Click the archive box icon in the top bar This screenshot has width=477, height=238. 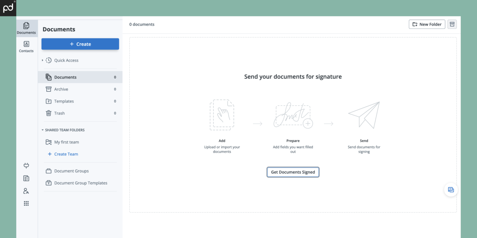[x=452, y=24]
